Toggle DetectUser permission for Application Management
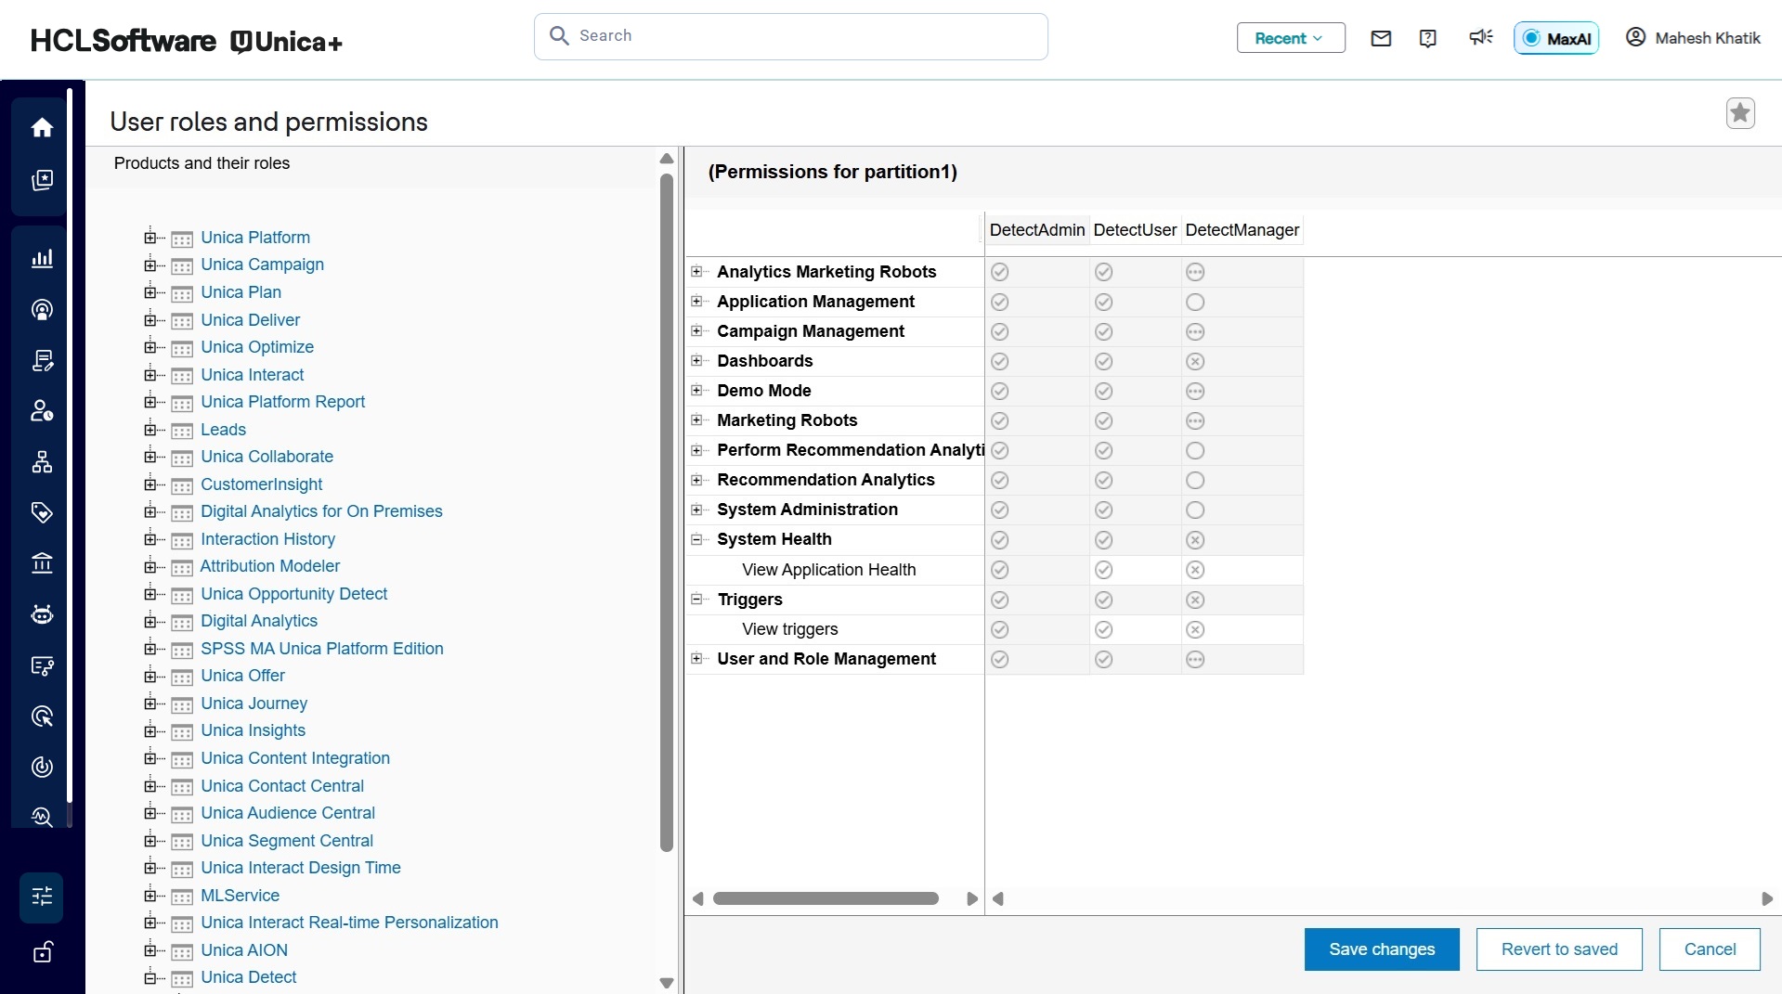The width and height of the screenshot is (1782, 994). tap(1103, 302)
